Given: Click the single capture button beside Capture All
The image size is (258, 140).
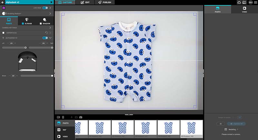Looking at the screenshot, I should [221, 124].
